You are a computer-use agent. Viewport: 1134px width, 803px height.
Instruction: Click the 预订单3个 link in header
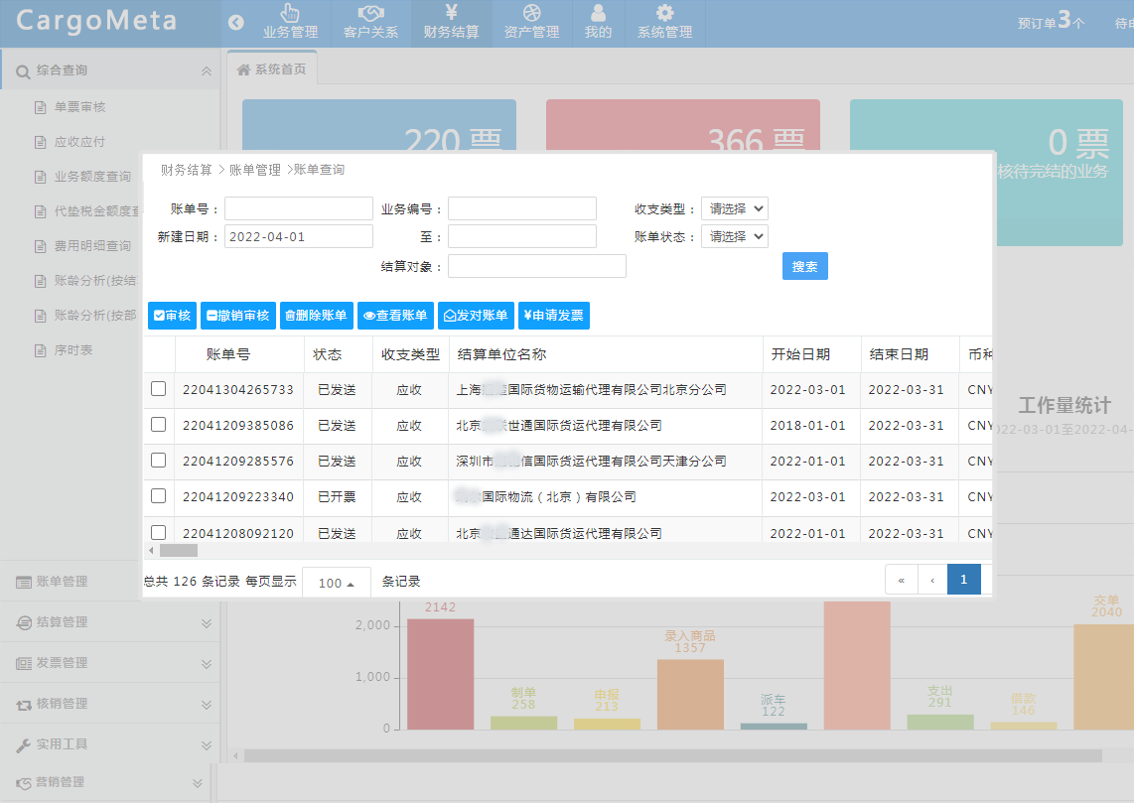click(1052, 22)
